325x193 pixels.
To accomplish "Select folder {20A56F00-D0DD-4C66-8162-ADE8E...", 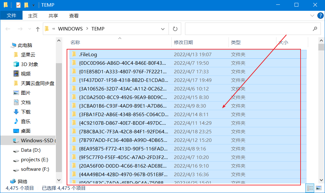I will pos(123,166).
